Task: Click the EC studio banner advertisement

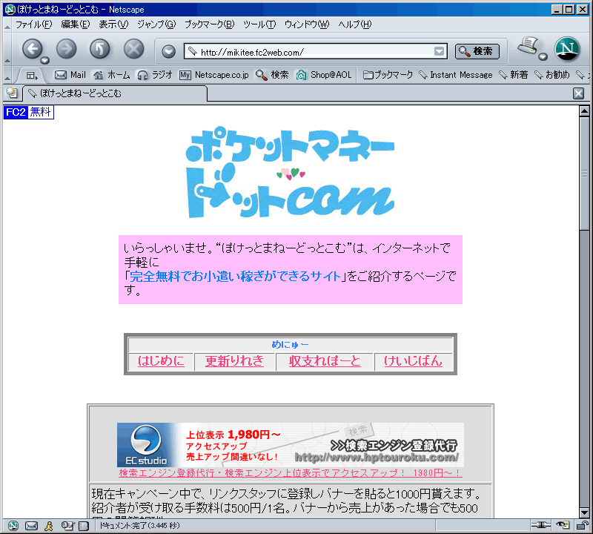Action: click(x=290, y=445)
